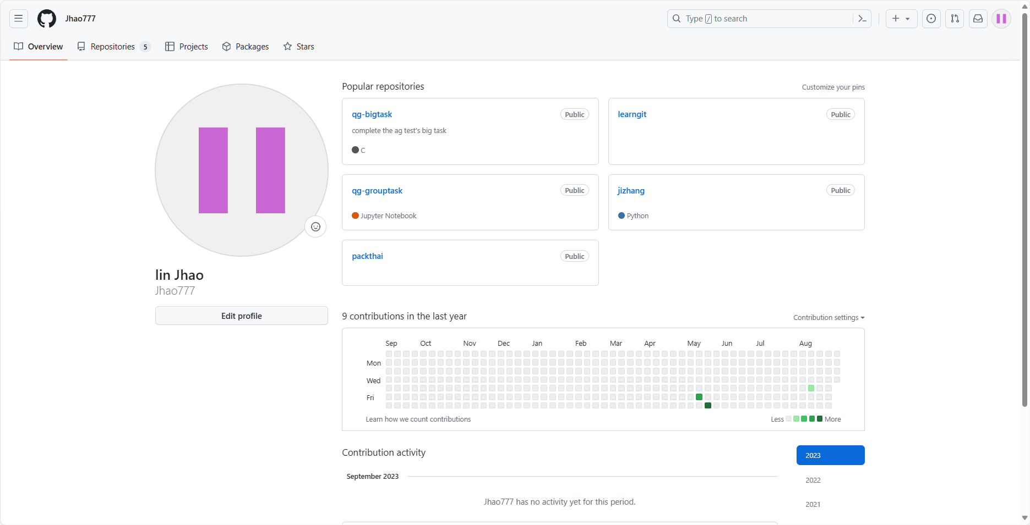1030x525 pixels.
Task: Expand the Contribution settings dropdown
Action: click(829, 318)
